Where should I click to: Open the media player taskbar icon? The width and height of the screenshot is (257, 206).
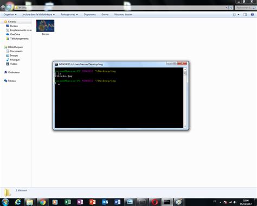pos(55,202)
